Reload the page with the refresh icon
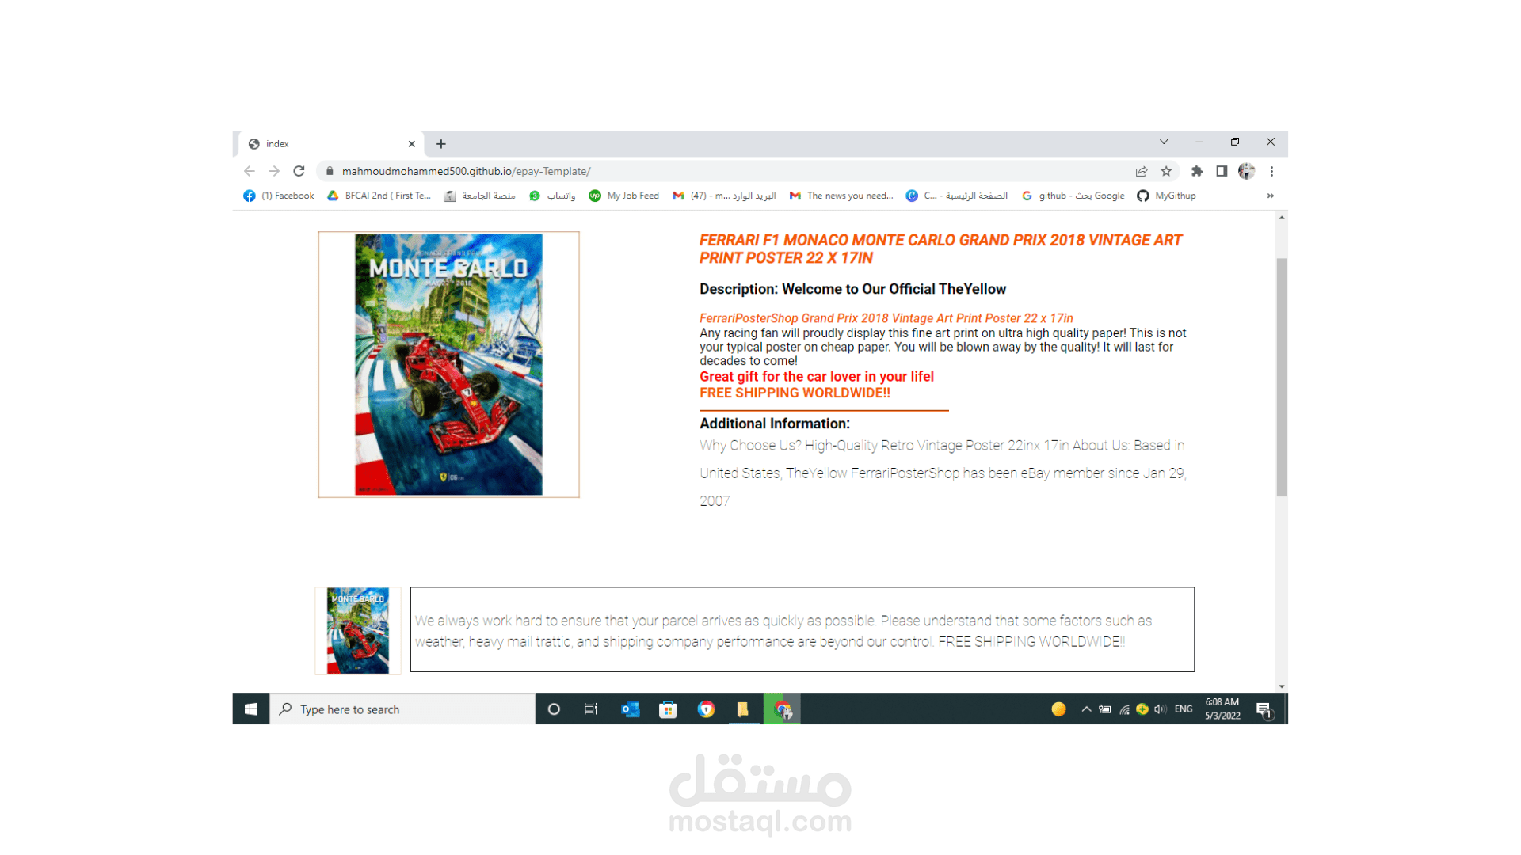This screenshot has height=855, width=1521. (299, 171)
